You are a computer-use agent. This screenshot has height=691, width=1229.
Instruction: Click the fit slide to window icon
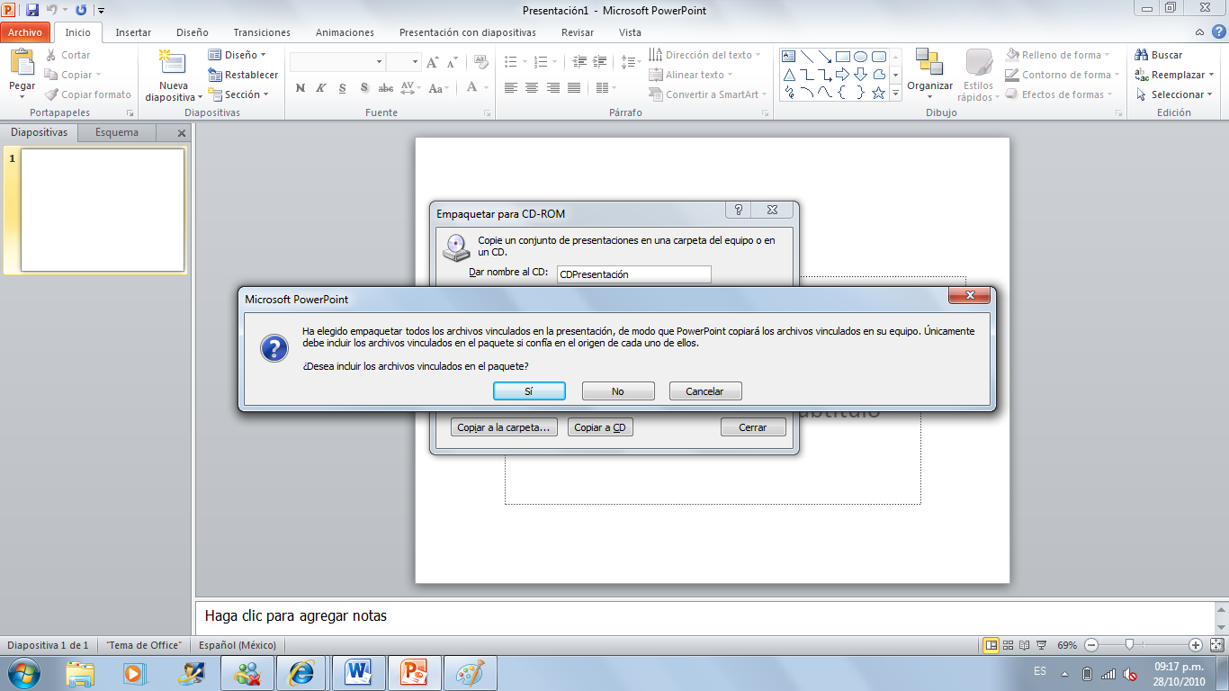[1217, 645]
